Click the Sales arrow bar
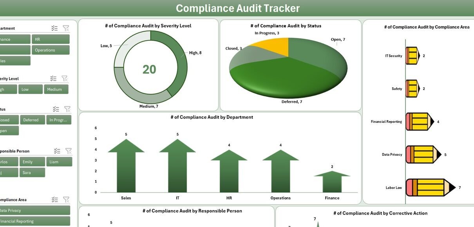474x227 pixels. (x=126, y=166)
